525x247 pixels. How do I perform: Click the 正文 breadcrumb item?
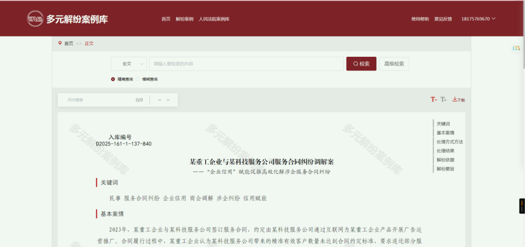[89, 44]
